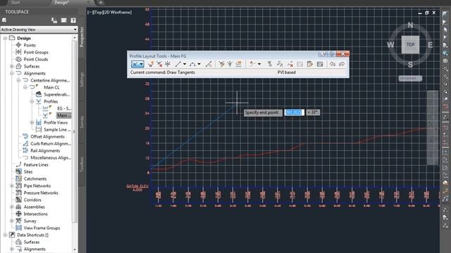Click the Undo arrow in Profile Layout Tools
The width and height of the screenshot is (451, 253).
tap(333, 64)
